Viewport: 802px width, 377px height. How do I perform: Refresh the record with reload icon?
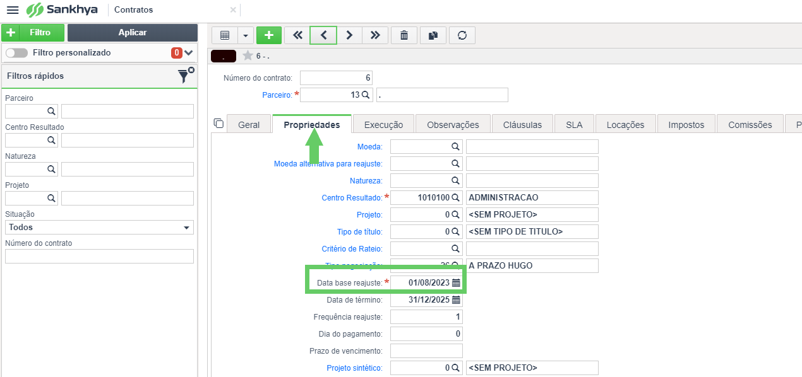[x=462, y=35]
